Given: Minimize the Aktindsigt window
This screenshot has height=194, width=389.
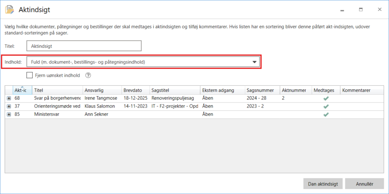Looking at the screenshot, I should (342, 10).
